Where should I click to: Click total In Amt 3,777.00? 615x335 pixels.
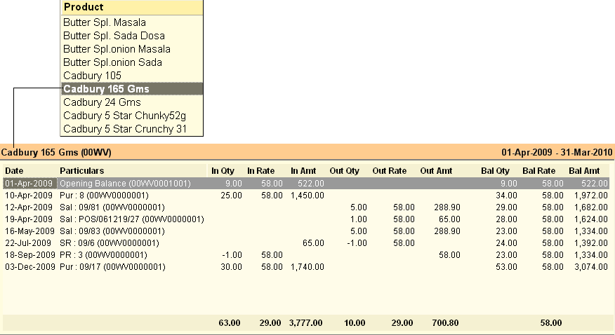coord(306,323)
